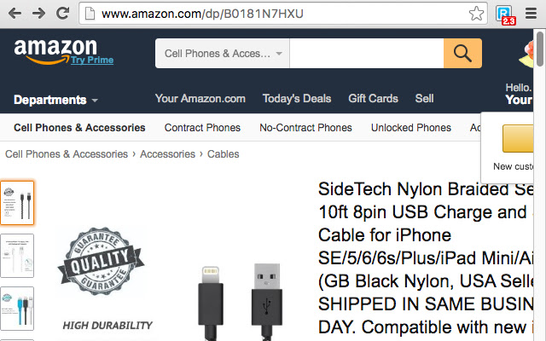
Task: Click the Accessories breadcrumb link
Action: pos(167,154)
